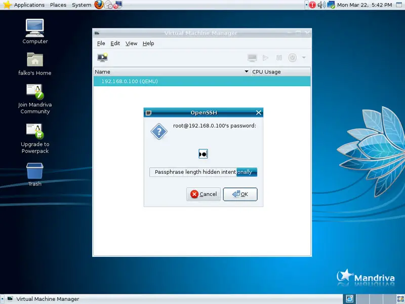Open Upgrade to Powerpack desktop icon

click(35, 138)
